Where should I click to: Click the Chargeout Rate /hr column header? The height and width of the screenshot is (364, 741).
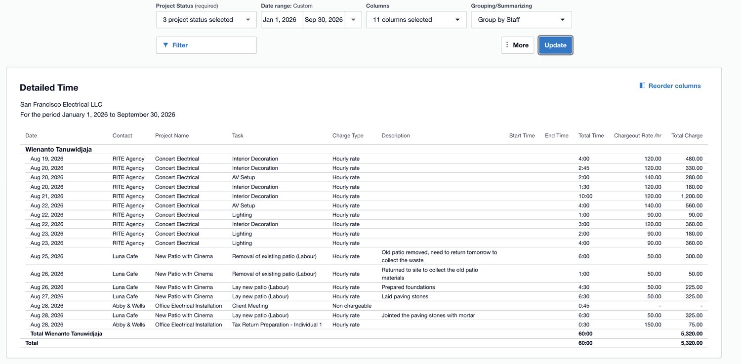[x=638, y=135]
